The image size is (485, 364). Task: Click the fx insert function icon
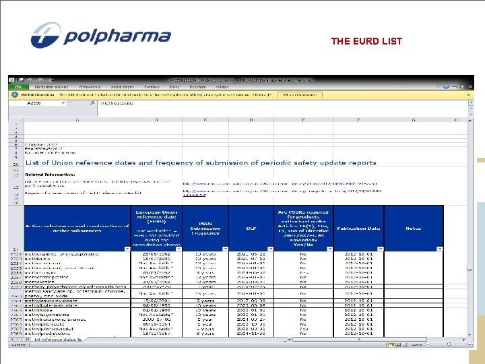(92, 102)
